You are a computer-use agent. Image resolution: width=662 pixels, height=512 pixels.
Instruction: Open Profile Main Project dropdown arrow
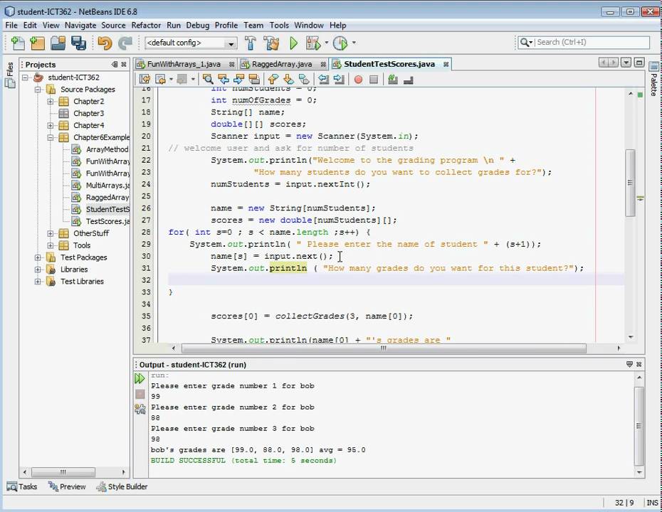[354, 43]
